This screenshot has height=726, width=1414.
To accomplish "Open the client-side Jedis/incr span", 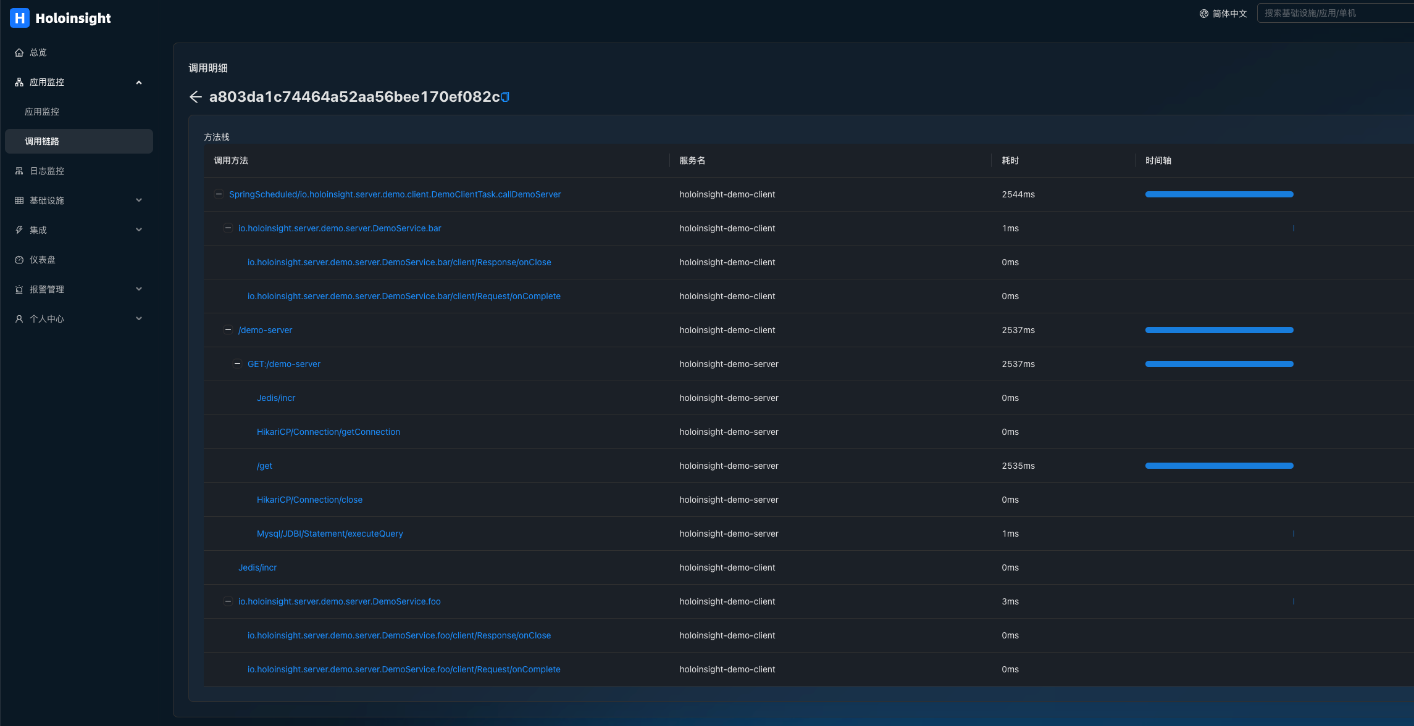I will (x=257, y=567).
